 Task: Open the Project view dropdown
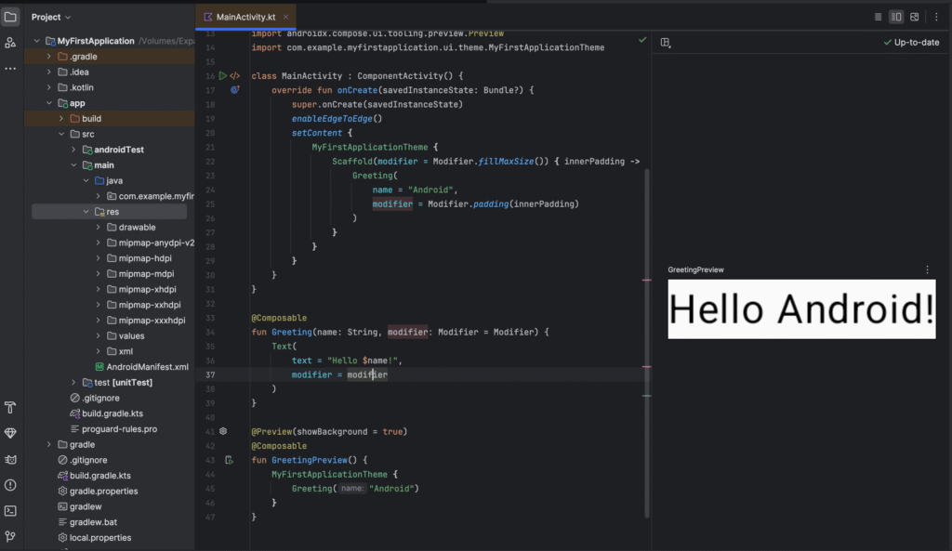pos(51,17)
